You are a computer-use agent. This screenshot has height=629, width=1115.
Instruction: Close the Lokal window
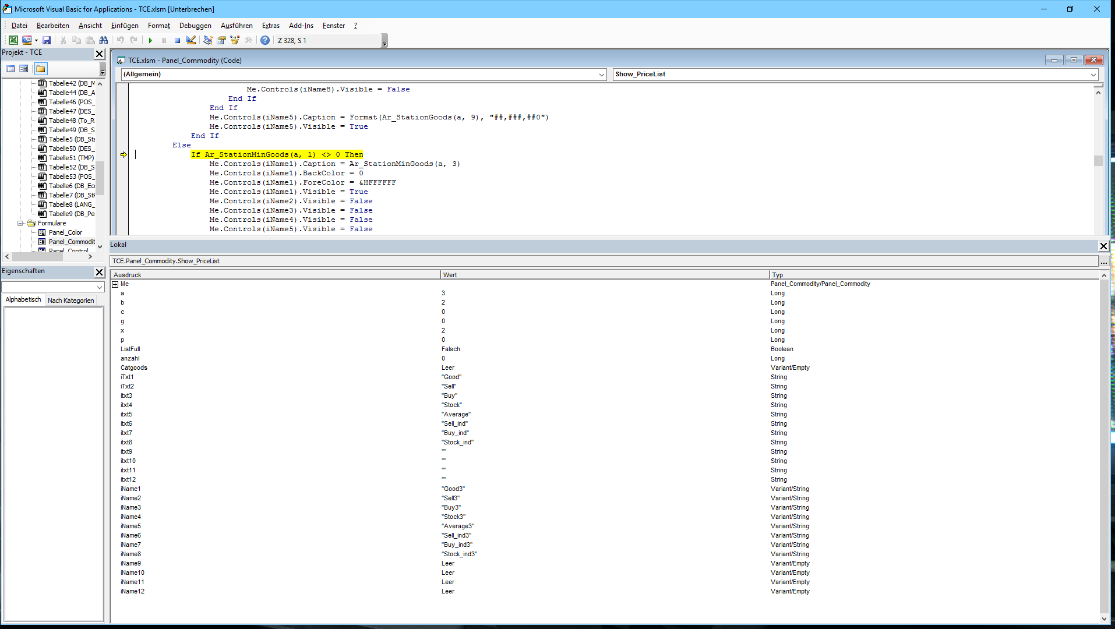(1103, 246)
